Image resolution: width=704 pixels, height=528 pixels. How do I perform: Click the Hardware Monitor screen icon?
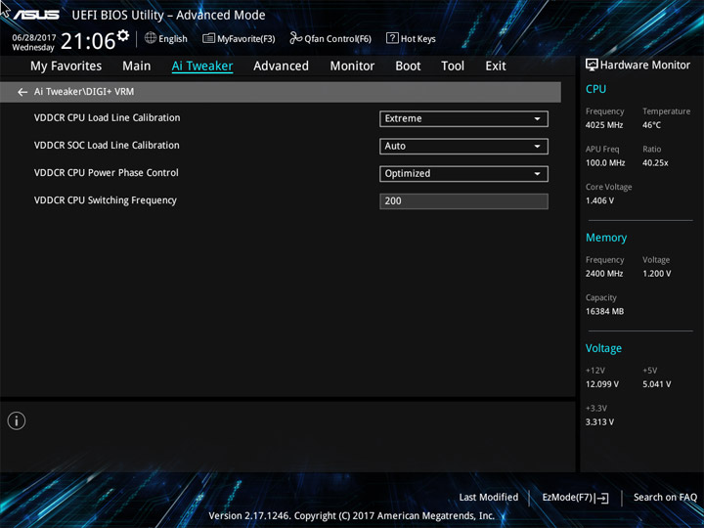(x=592, y=65)
